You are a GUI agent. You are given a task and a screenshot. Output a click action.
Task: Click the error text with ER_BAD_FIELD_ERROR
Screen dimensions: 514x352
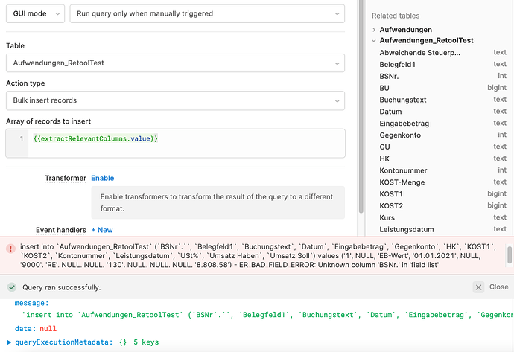coord(258,256)
